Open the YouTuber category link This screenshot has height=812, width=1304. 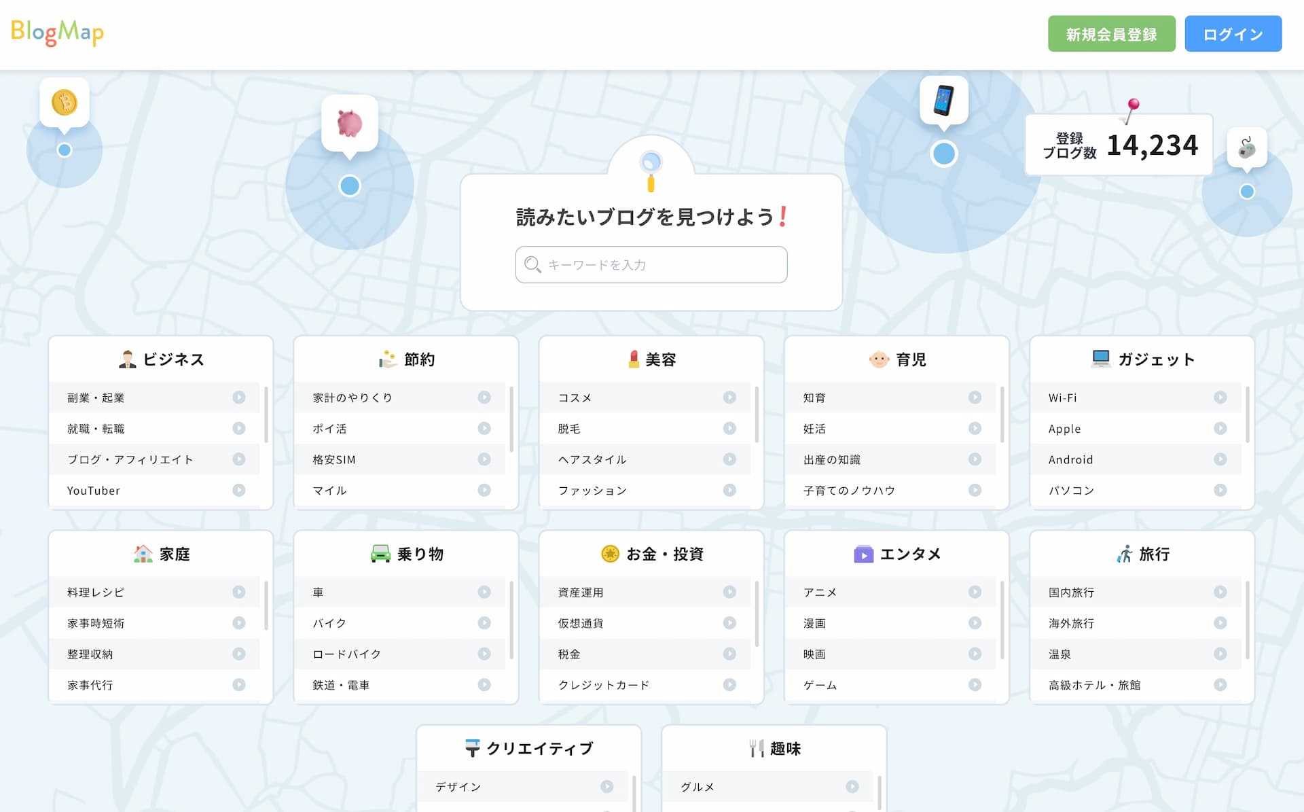point(94,491)
